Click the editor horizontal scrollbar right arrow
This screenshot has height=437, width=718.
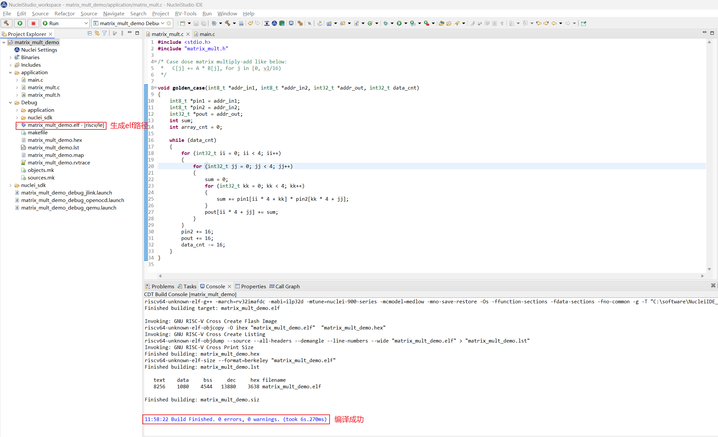702,276
